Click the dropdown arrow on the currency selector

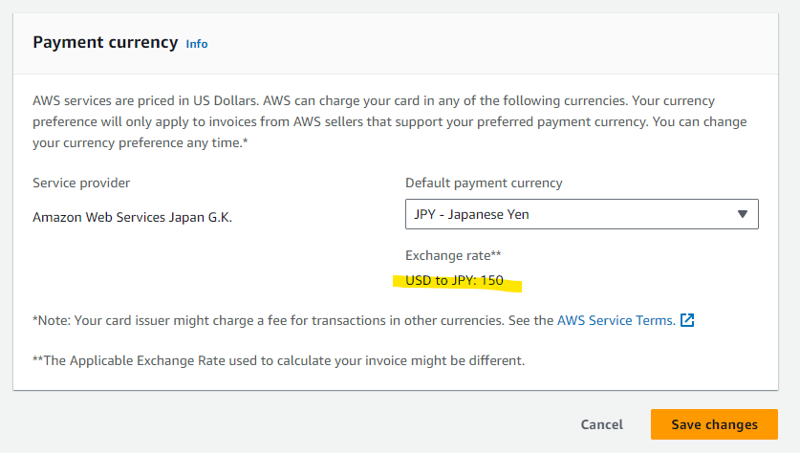click(x=742, y=214)
